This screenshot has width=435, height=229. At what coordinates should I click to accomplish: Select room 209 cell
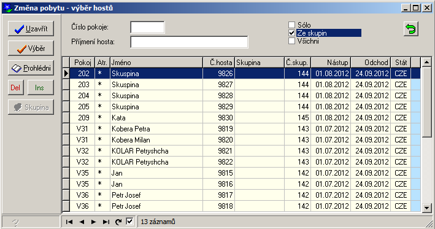pos(82,118)
